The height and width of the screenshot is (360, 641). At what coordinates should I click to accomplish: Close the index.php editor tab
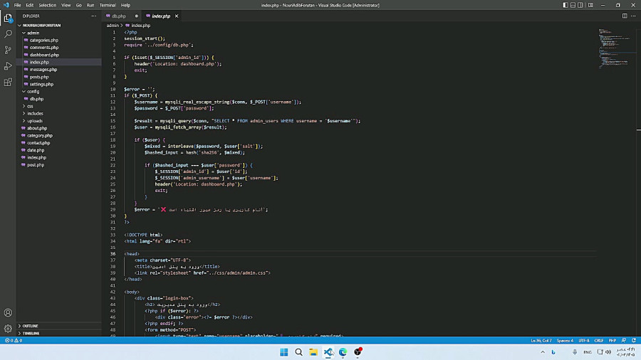coord(177,16)
